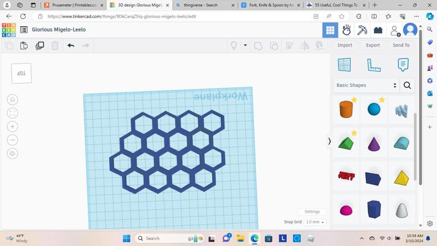Viewport: 437px width, 246px height.
Task: Select the Ruler tool
Action: click(x=374, y=65)
